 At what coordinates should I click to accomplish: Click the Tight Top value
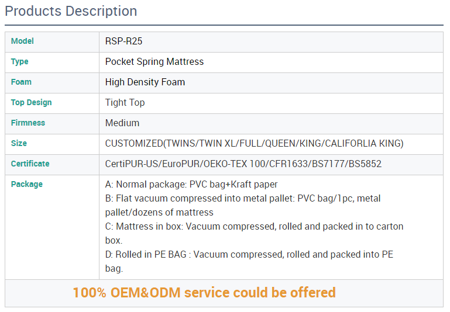125,103
